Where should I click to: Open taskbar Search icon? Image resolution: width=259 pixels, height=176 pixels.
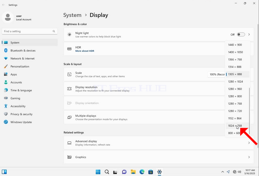click(x=107, y=172)
